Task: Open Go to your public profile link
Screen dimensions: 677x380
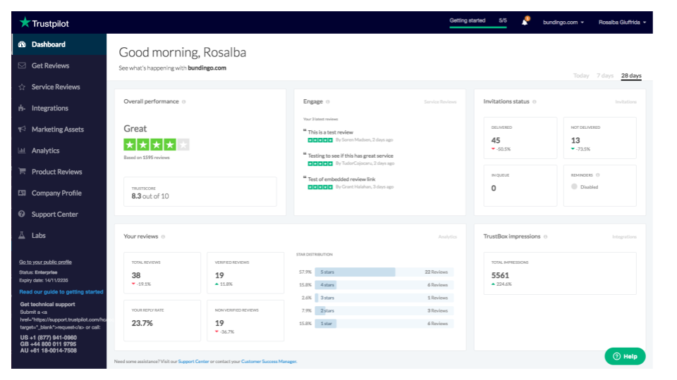Action: pyautogui.click(x=45, y=262)
